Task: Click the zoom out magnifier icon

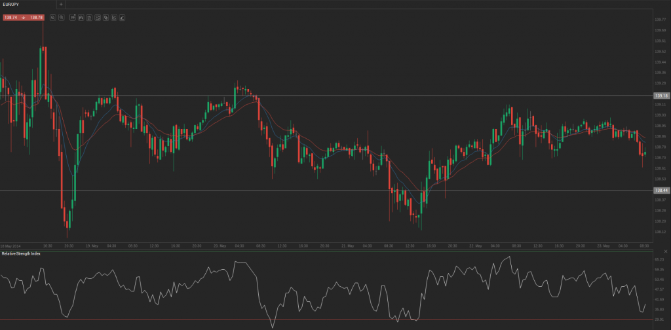Action: click(52, 18)
